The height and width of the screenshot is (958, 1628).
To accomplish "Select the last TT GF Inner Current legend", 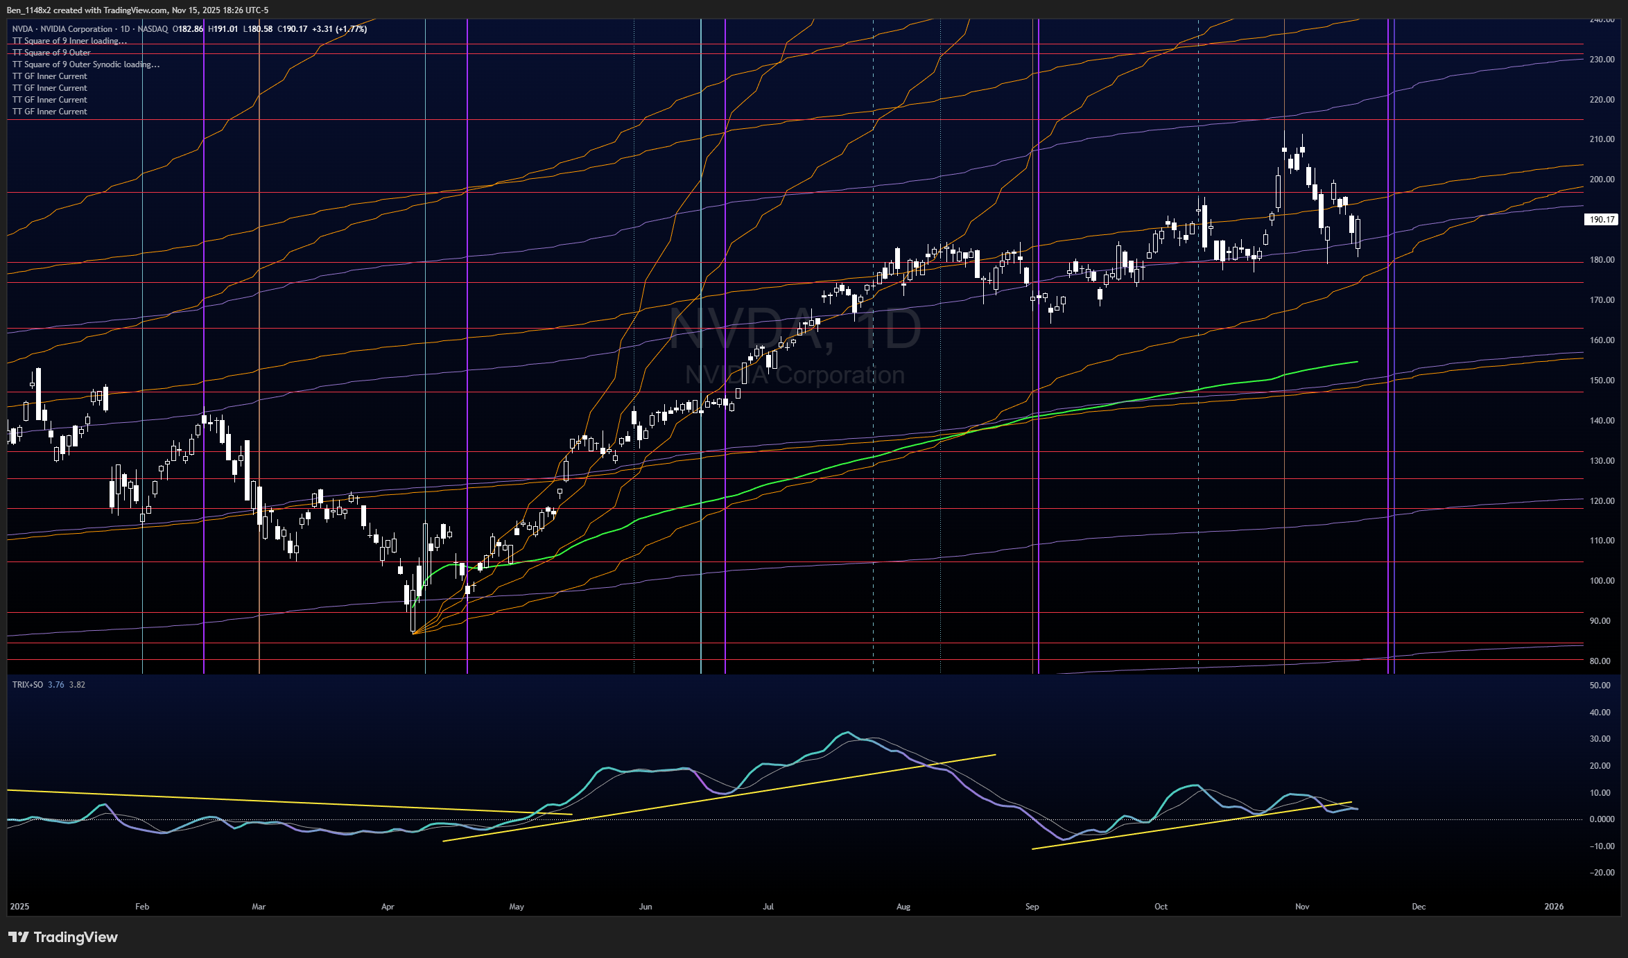I will [x=50, y=112].
